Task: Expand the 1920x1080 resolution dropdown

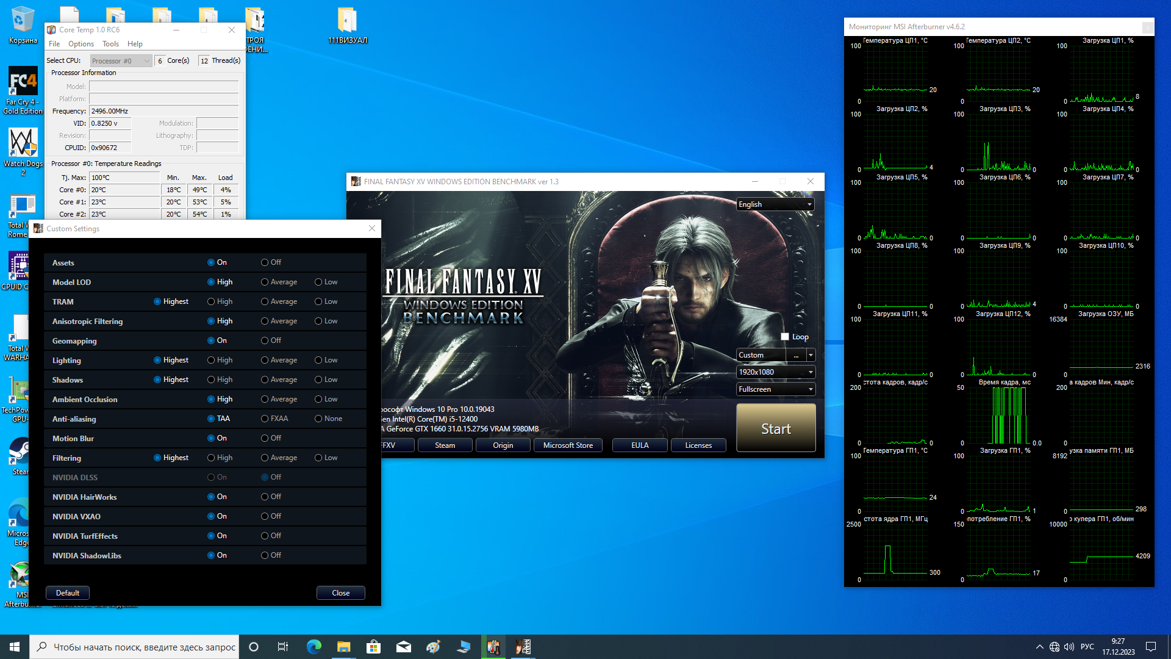Action: coord(775,372)
